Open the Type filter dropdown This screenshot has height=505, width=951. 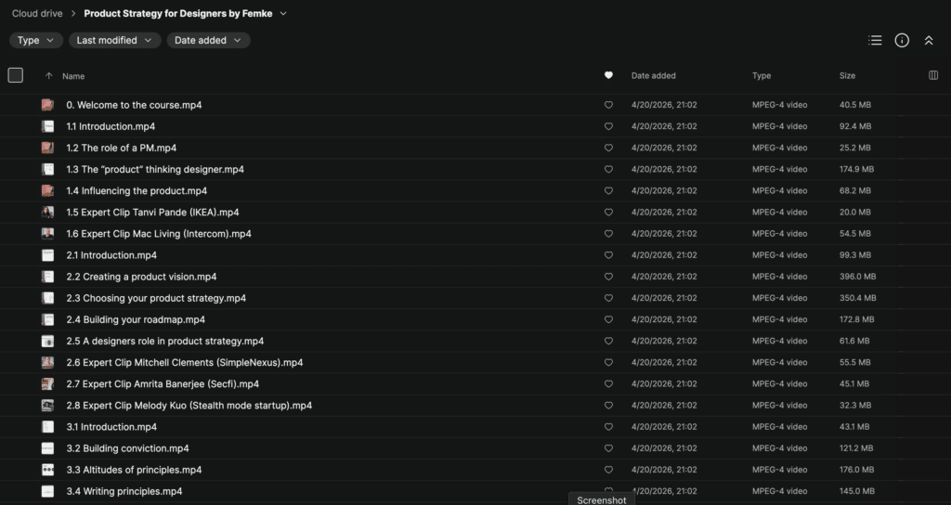click(36, 41)
